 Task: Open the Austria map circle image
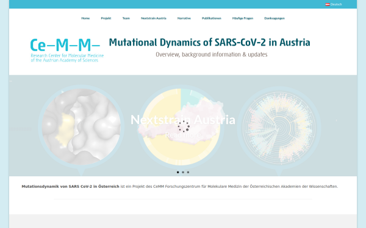[181, 127]
